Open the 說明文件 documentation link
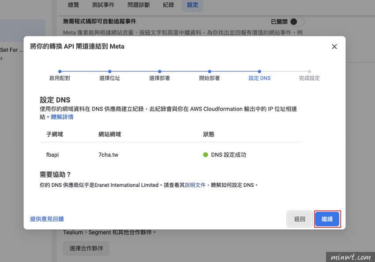This screenshot has width=375, height=262. coord(195,185)
